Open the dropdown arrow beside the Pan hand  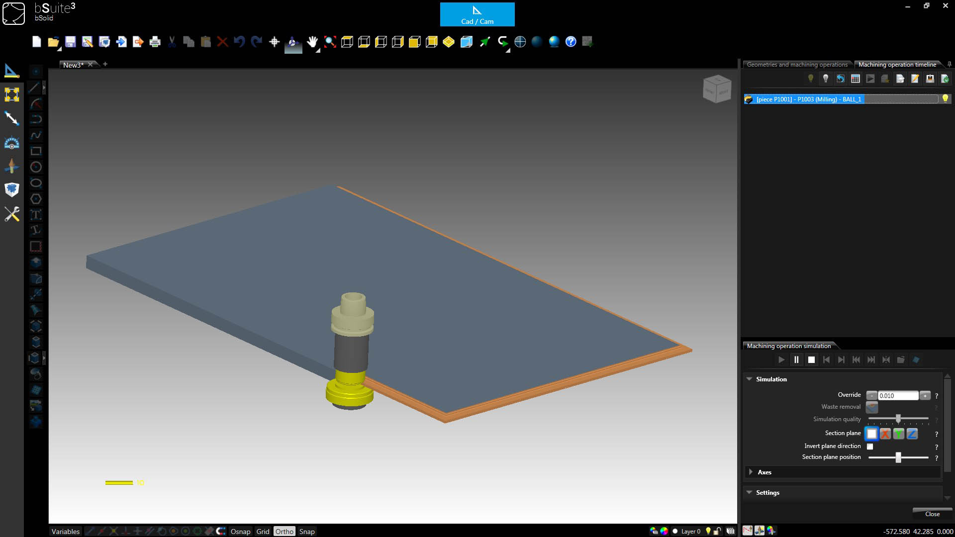tap(318, 50)
